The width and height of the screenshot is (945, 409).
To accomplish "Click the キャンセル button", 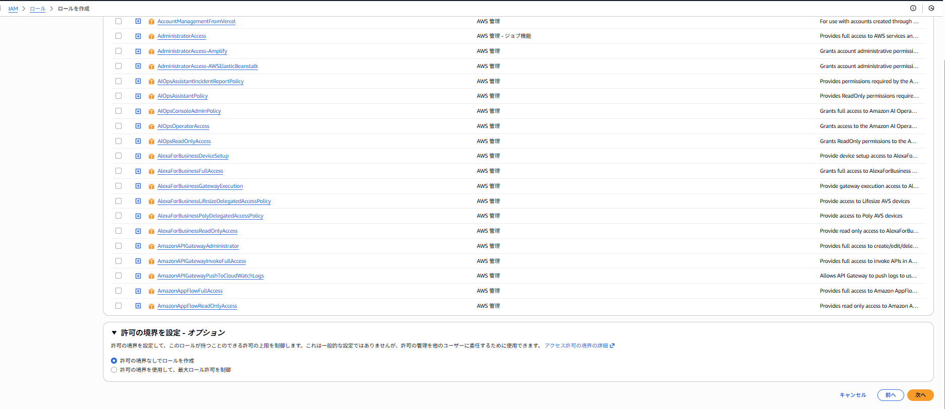I will click(x=853, y=395).
